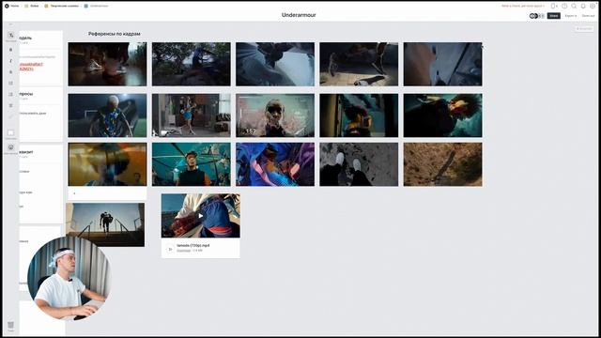Click the lamoda (720p).mp4 file name

click(193, 245)
